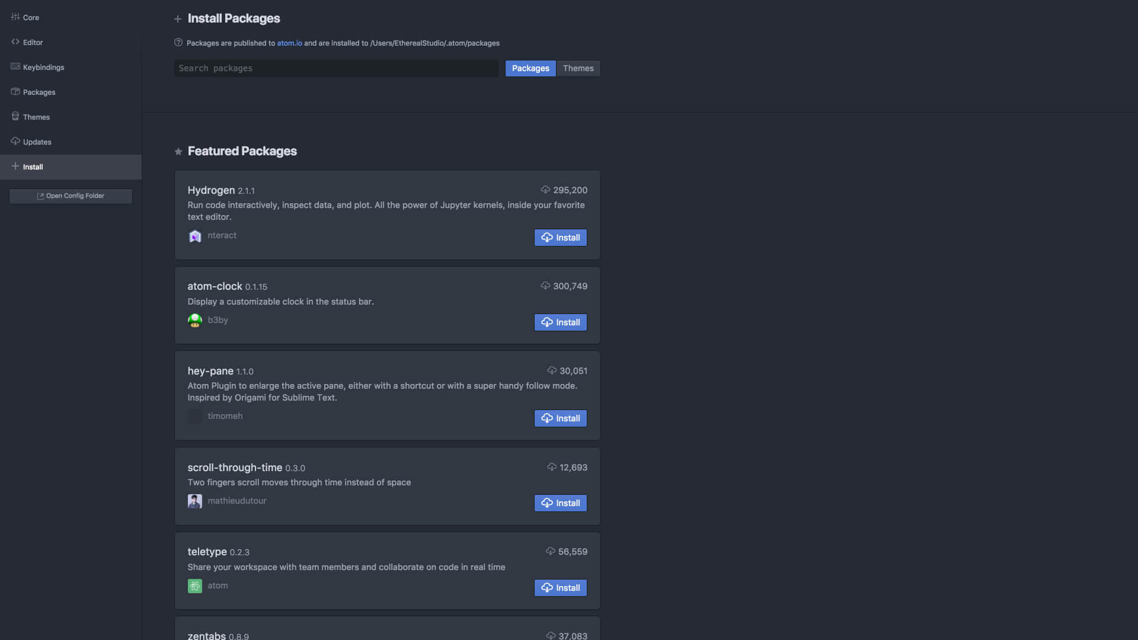The image size is (1138, 640).
Task: Open the hey-pane package title
Action: [210, 371]
